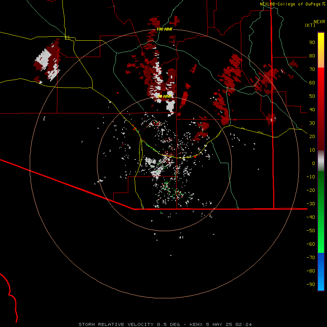Click the 50 NMI range ring label
Image resolution: width=327 pixels, height=327 pixels.
coord(164,96)
